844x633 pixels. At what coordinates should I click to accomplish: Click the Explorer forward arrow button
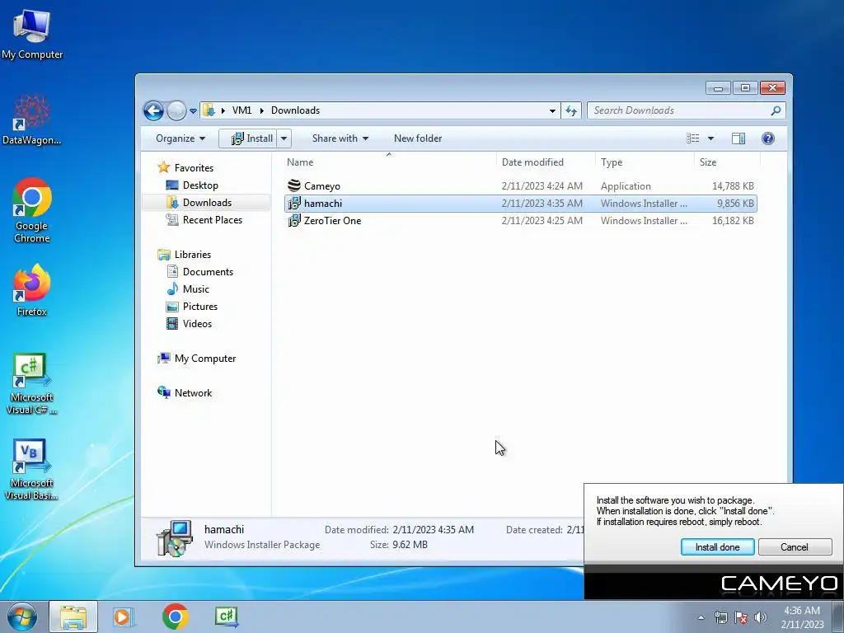[176, 111]
